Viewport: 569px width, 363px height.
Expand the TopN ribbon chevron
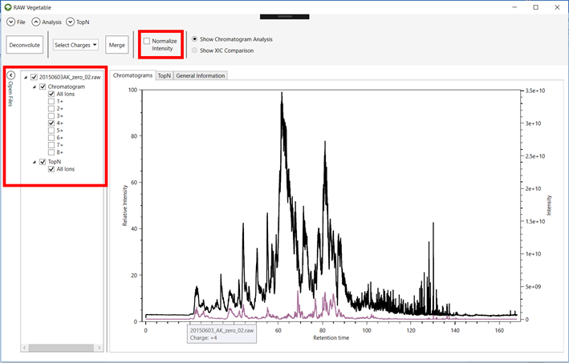coord(70,22)
